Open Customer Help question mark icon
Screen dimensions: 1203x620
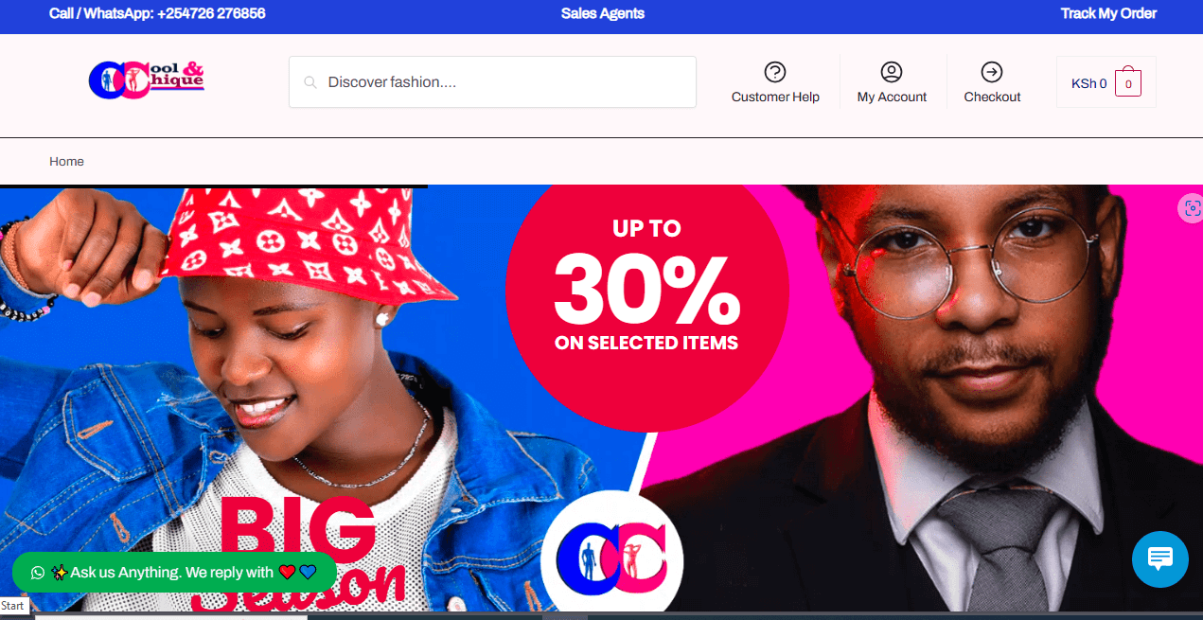click(x=775, y=72)
